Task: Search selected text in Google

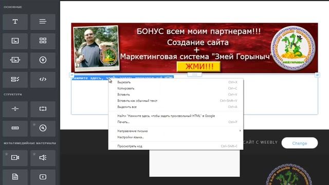Action: point(176,116)
